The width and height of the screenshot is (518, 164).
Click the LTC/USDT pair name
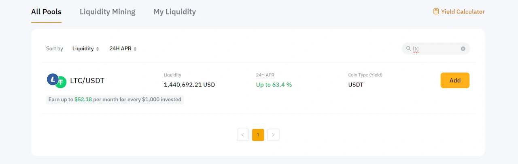click(87, 81)
